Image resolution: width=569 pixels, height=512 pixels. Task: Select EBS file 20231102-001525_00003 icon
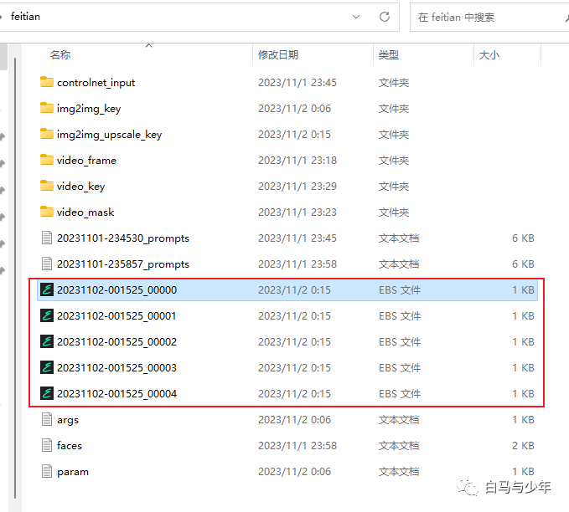tap(47, 367)
